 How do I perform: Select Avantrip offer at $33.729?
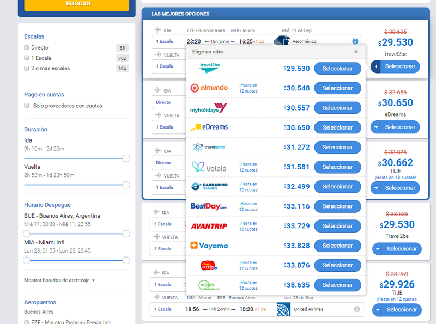point(337,226)
